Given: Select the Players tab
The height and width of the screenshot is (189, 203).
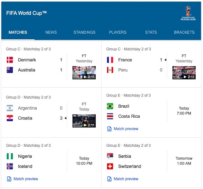Looking at the screenshot, I should [118, 32].
